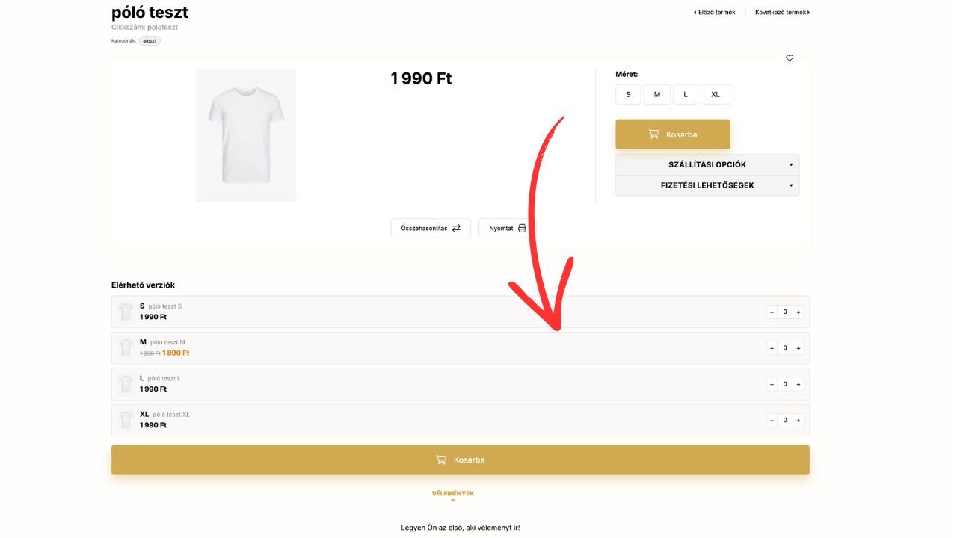Add product to wishlist with heart icon

coord(790,58)
